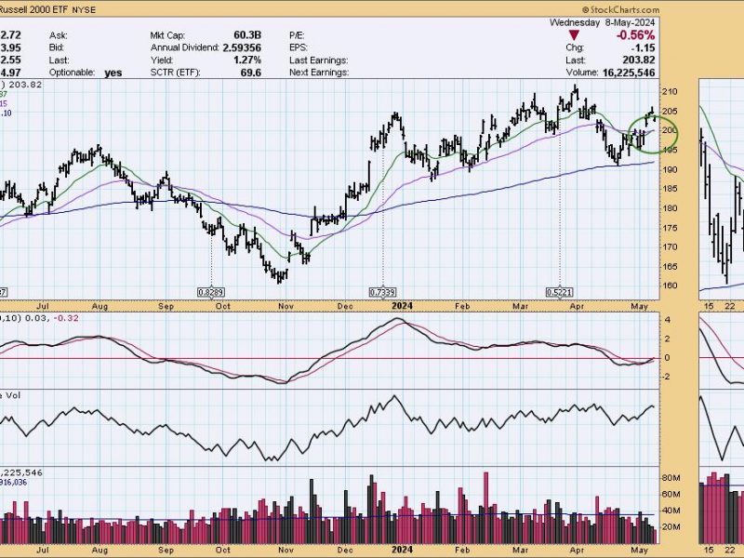Viewport: 744px width, 558px height.
Task: Click the "Mkt Cap:" label
Action: (x=167, y=35)
